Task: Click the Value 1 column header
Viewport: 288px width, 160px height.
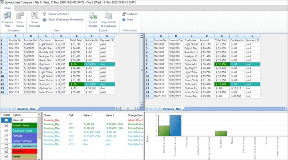Action: tap(93, 115)
